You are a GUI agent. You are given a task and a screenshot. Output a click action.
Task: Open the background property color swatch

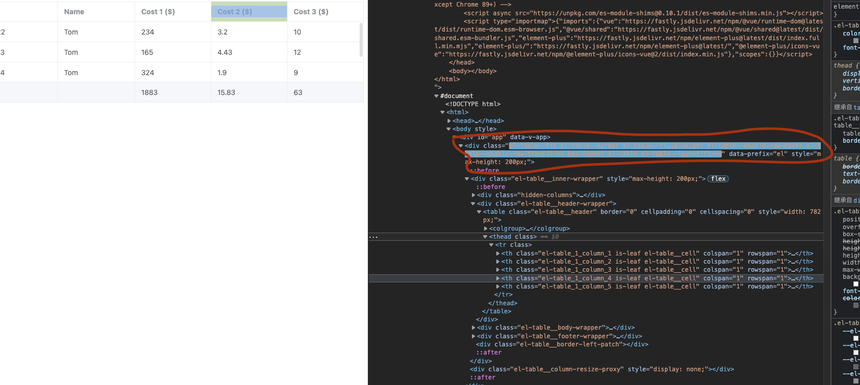tap(856, 284)
